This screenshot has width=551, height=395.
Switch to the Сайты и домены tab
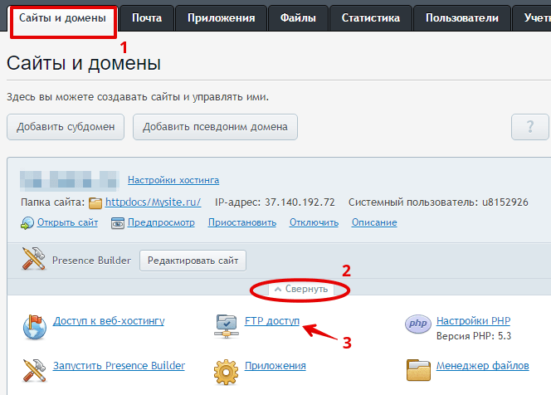[62, 18]
